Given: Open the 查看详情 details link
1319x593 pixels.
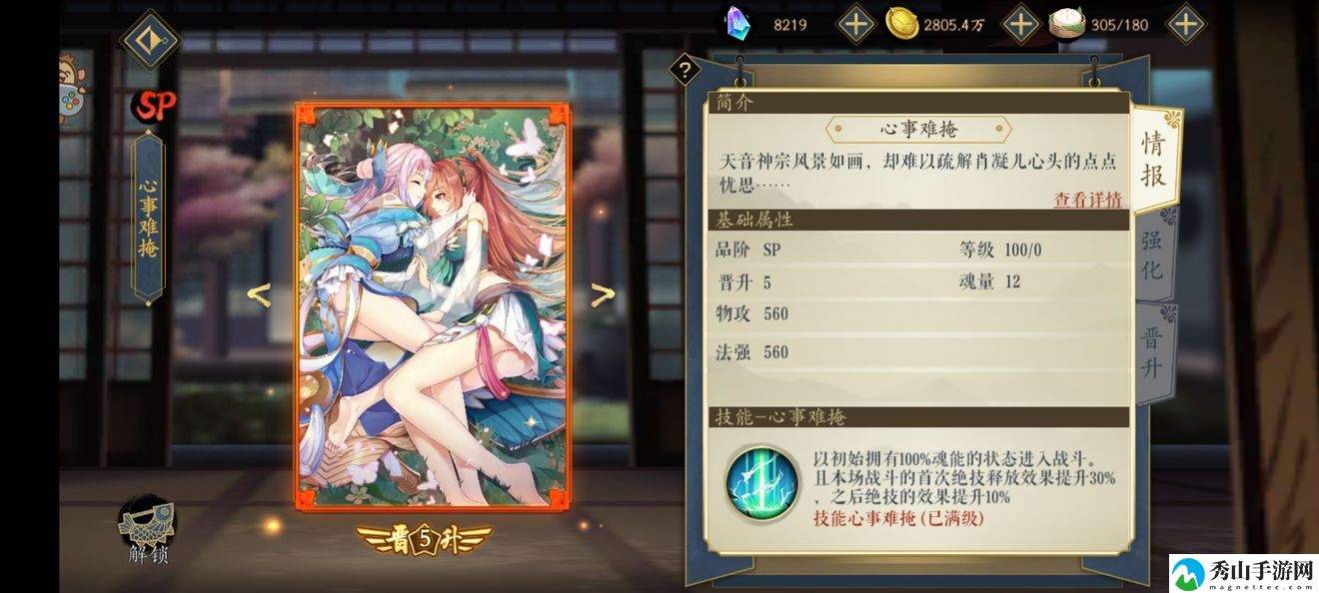Looking at the screenshot, I should [1088, 199].
